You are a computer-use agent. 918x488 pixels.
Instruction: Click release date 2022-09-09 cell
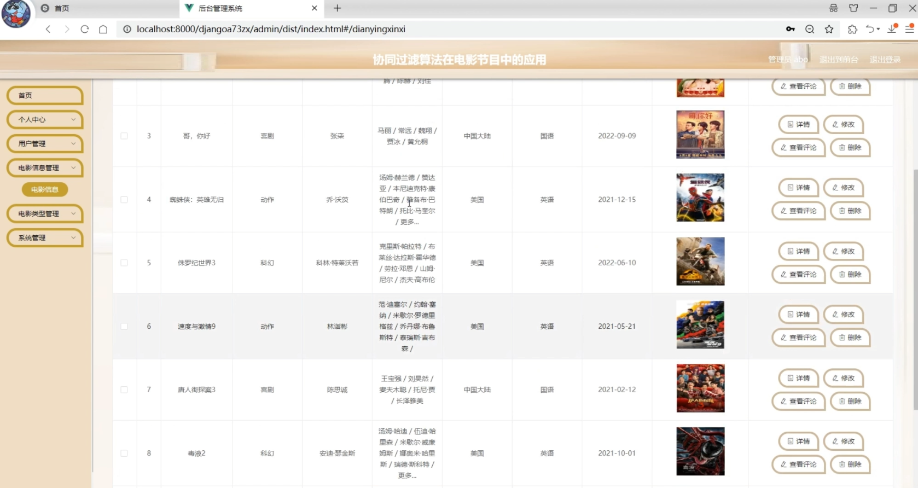[x=617, y=136]
